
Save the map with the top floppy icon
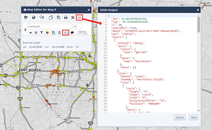[x=58, y=17]
